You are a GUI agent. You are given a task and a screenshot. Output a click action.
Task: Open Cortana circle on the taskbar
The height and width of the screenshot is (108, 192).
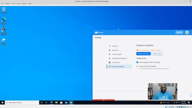pos(41,103)
